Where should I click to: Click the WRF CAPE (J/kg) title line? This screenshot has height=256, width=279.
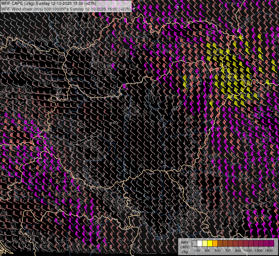click(x=48, y=3)
